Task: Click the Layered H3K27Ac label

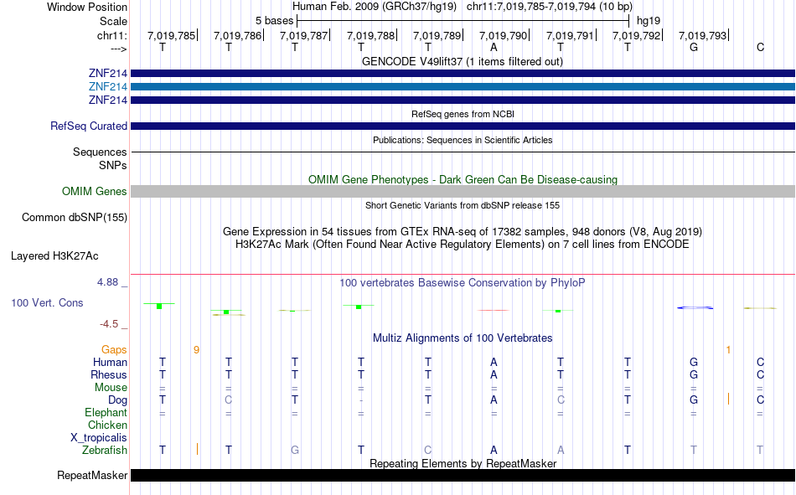Action: [x=54, y=256]
